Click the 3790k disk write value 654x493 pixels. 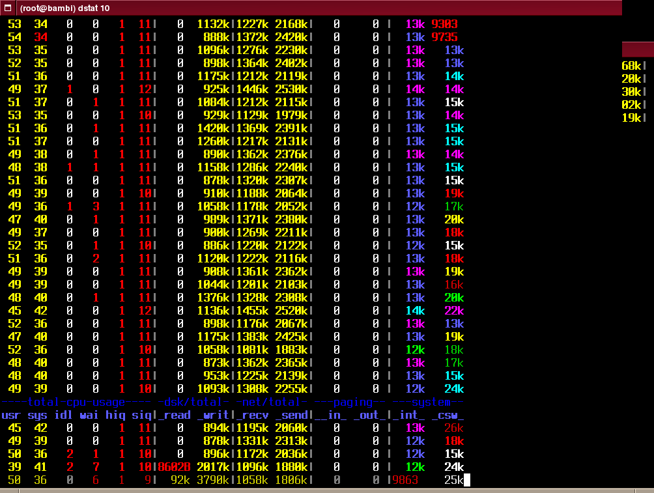click(x=212, y=480)
